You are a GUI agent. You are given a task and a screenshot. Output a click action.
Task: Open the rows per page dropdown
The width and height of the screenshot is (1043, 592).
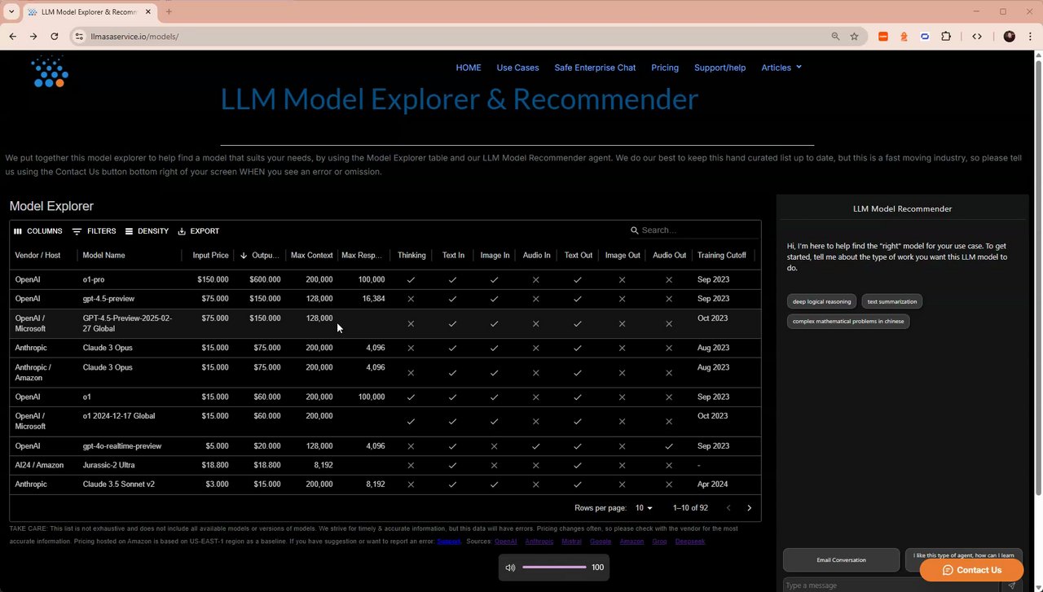644,508
